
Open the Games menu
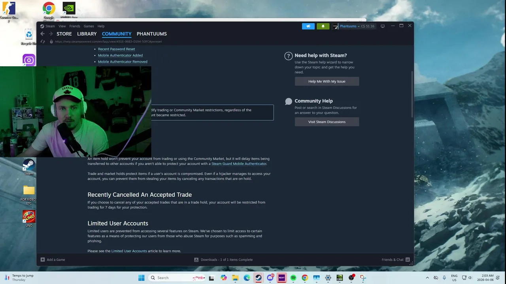click(89, 26)
